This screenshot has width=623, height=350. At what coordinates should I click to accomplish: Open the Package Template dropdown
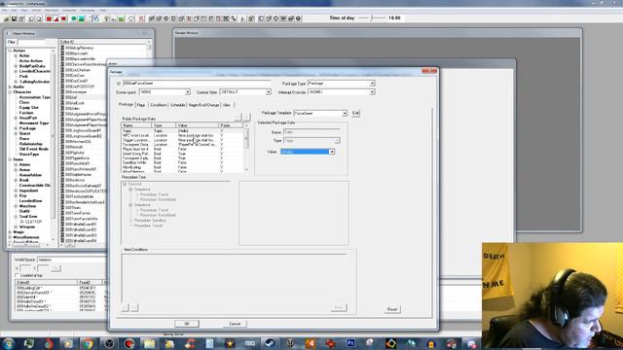(x=345, y=113)
